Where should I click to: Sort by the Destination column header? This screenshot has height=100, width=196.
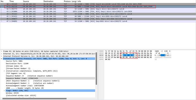48,1
